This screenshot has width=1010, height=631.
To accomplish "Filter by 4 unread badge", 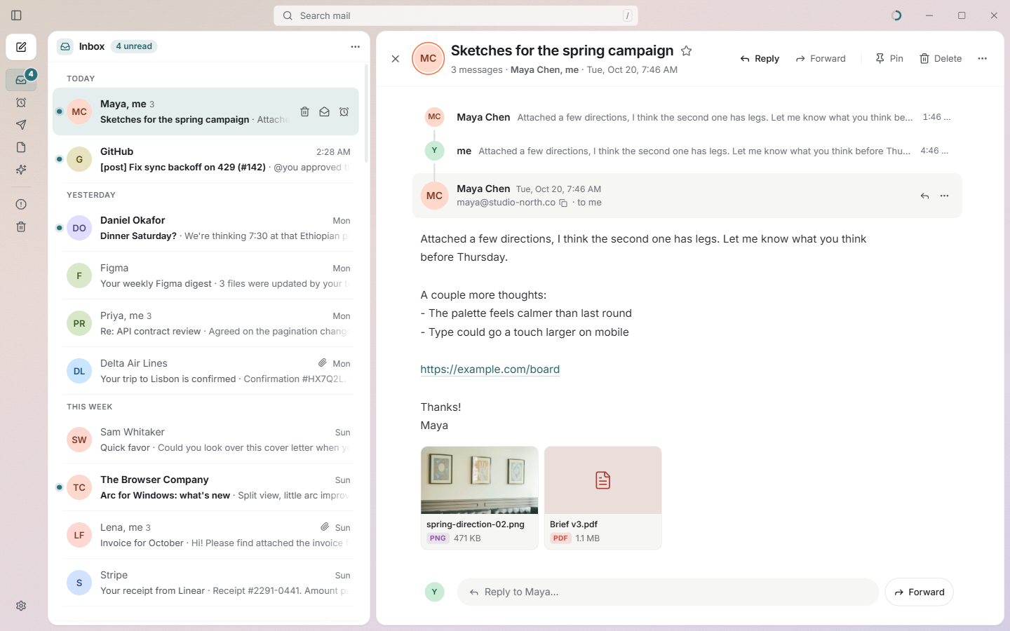I will pos(134,46).
